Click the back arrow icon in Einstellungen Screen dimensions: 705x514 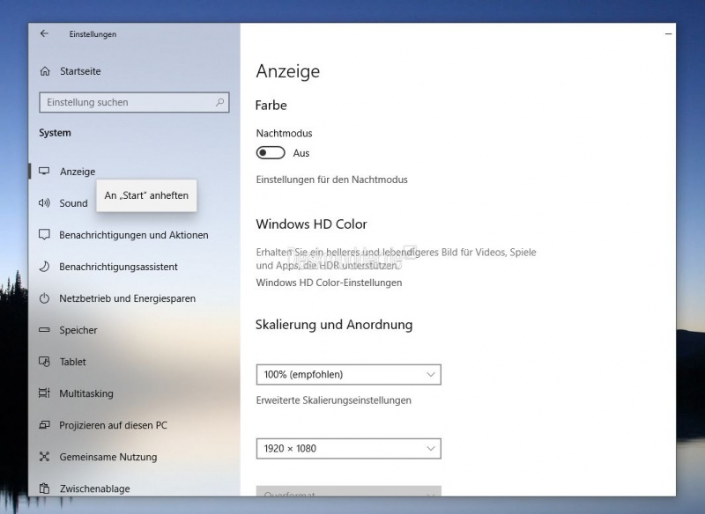[x=45, y=34]
